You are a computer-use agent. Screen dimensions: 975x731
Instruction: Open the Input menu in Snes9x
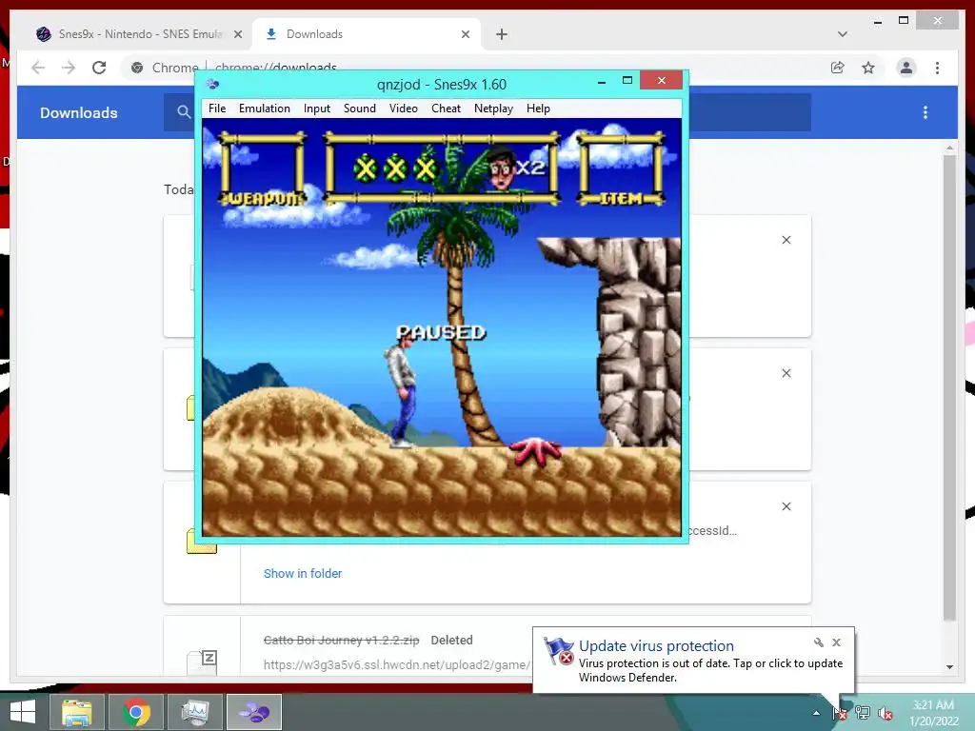[316, 109]
